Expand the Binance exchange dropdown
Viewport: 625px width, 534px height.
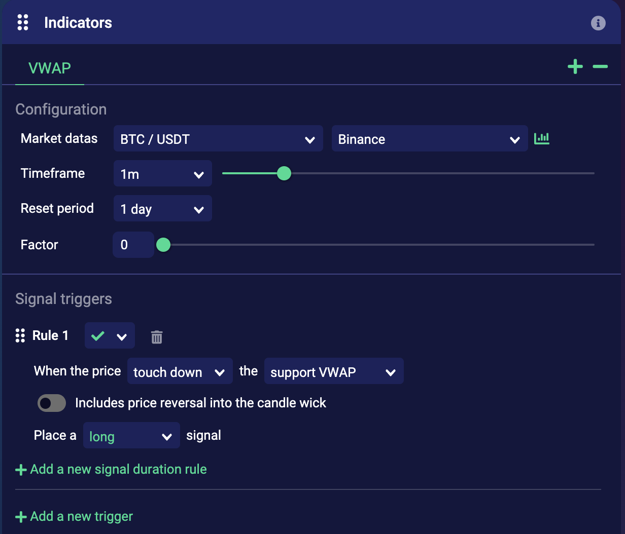pyautogui.click(x=429, y=139)
